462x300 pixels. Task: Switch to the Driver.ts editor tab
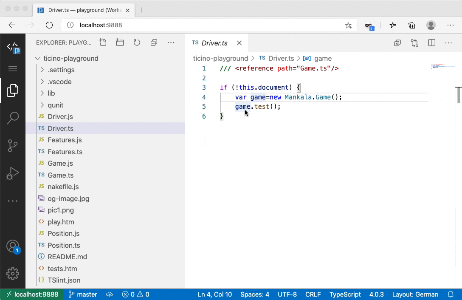point(214,43)
